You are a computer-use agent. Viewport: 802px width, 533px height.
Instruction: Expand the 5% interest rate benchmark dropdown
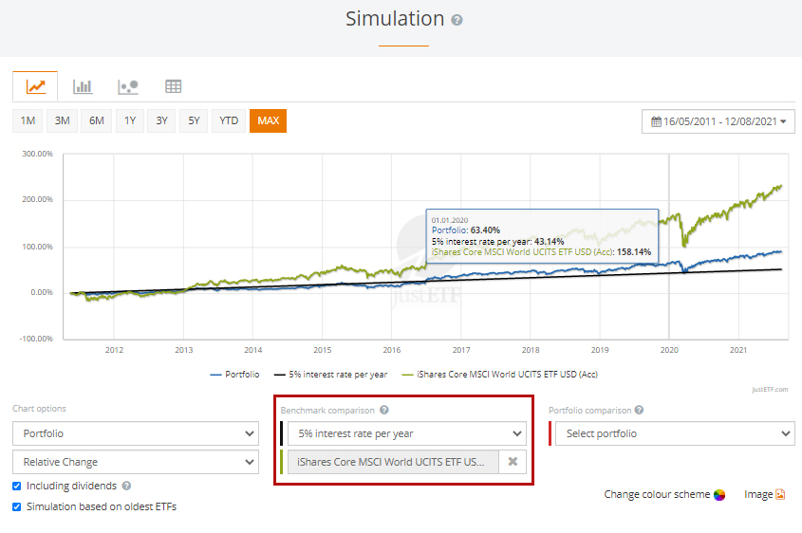[x=406, y=433]
